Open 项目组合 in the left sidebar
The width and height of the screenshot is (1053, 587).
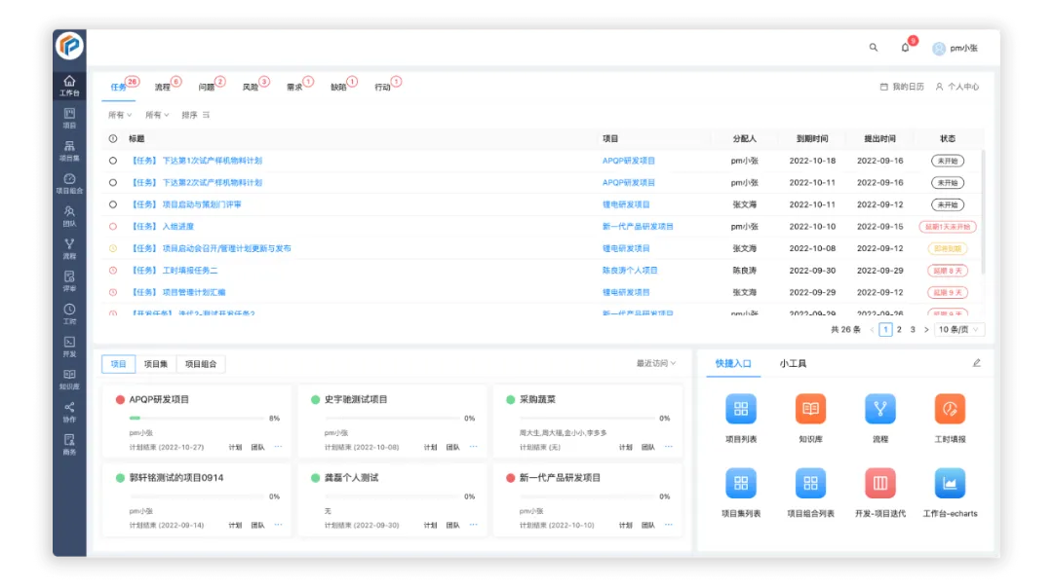point(69,184)
